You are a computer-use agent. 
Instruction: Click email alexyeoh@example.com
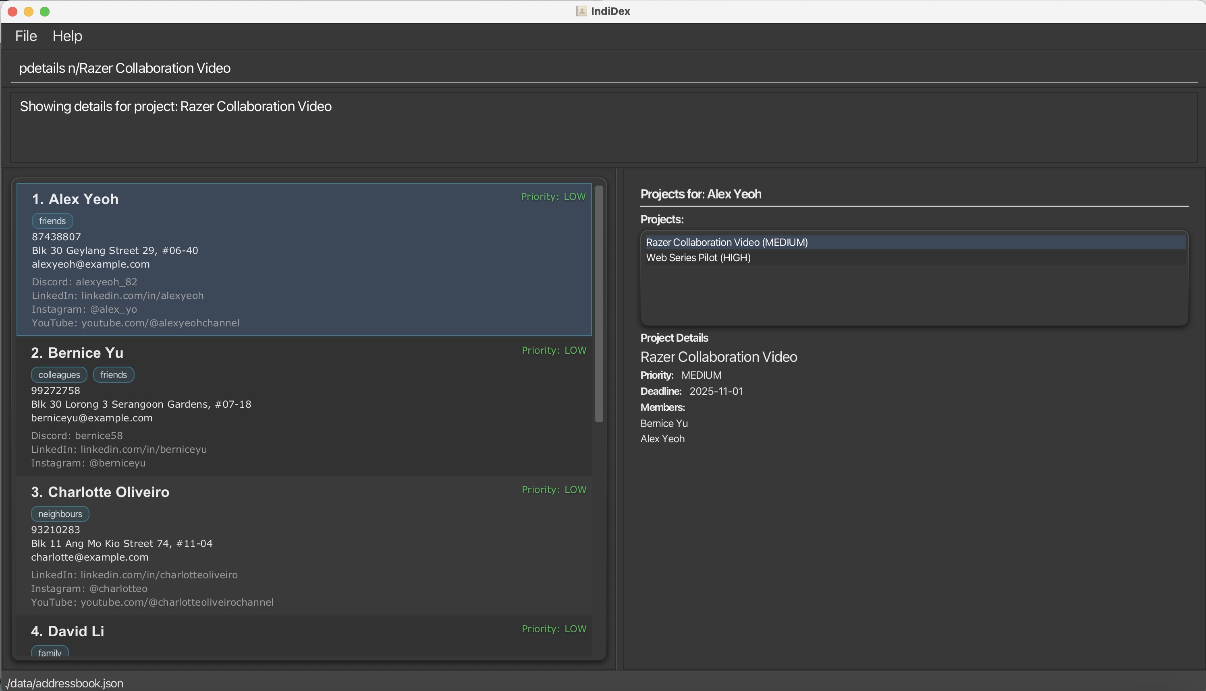pos(91,264)
